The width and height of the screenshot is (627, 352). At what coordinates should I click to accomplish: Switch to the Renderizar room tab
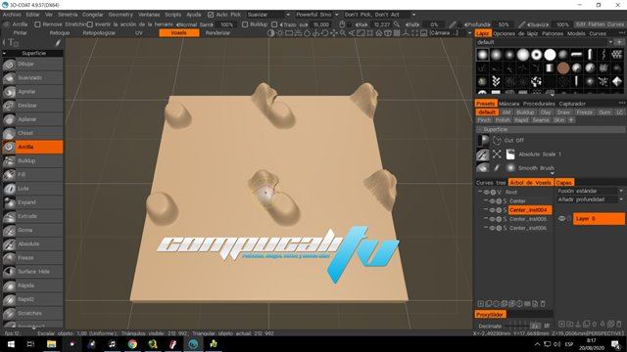click(217, 33)
